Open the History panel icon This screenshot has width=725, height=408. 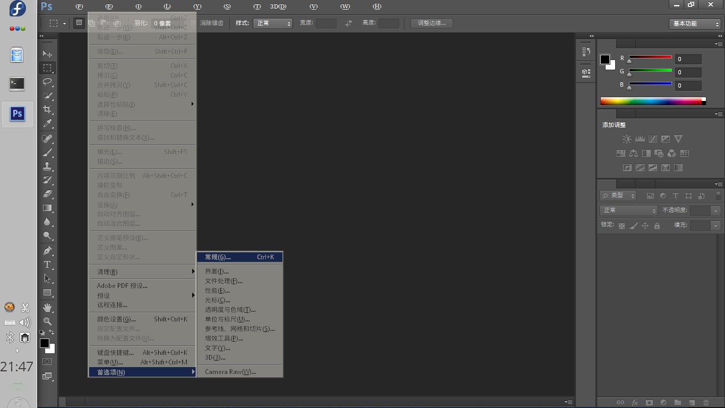(x=586, y=52)
